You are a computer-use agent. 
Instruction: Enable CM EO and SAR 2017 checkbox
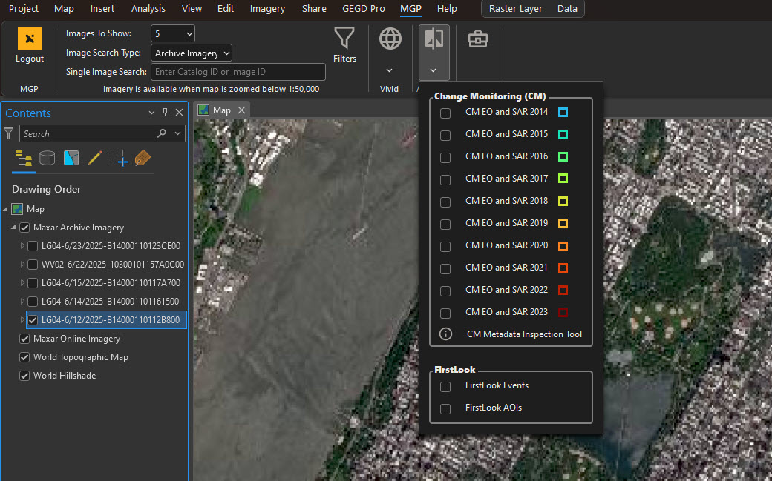pyautogui.click(x=445, y=179)
